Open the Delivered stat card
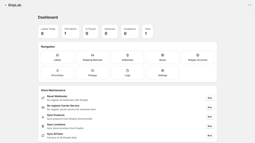Screen dimensions: 255x143 [x=110, y=31]
